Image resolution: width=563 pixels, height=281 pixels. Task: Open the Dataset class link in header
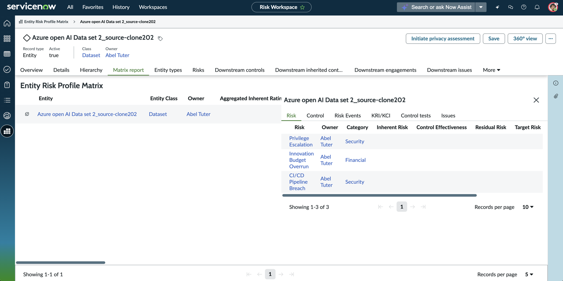point(91,55)
